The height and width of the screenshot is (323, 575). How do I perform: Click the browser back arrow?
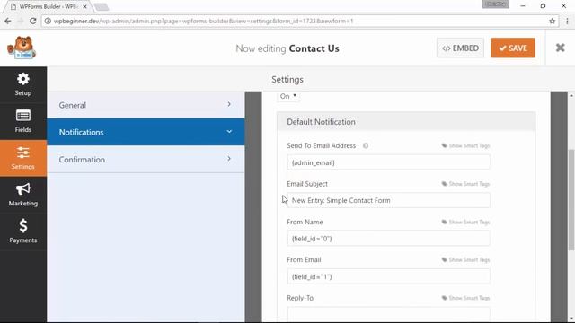tap(8, 21)
